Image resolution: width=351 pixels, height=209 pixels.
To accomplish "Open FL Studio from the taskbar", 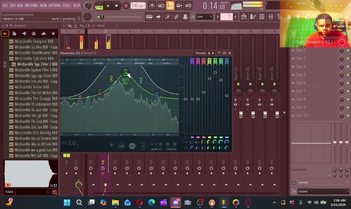I will [224, 203].
